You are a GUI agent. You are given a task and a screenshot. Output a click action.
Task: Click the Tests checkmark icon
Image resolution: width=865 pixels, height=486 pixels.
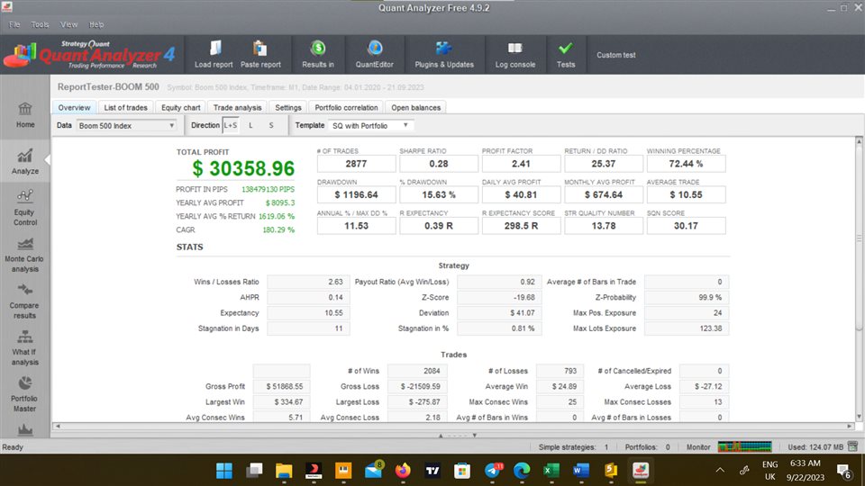click(x=565, y=49)
